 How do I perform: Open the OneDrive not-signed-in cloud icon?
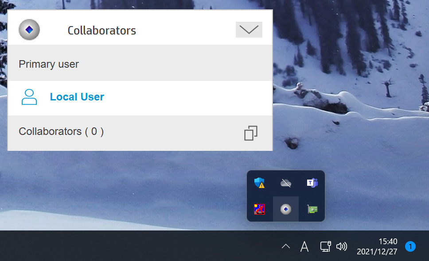tap(286, 183)
